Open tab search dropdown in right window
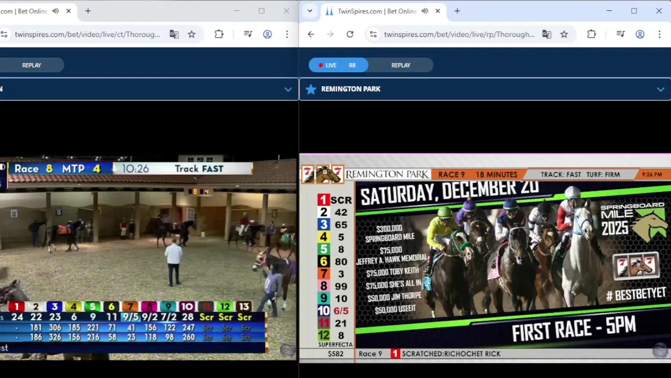 point(310,11)
